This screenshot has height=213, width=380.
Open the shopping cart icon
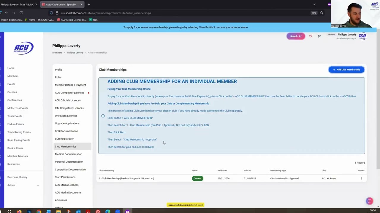pos(319,36)
